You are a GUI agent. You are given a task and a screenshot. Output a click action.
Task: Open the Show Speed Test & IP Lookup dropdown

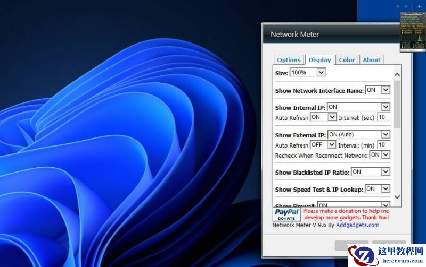378,189
